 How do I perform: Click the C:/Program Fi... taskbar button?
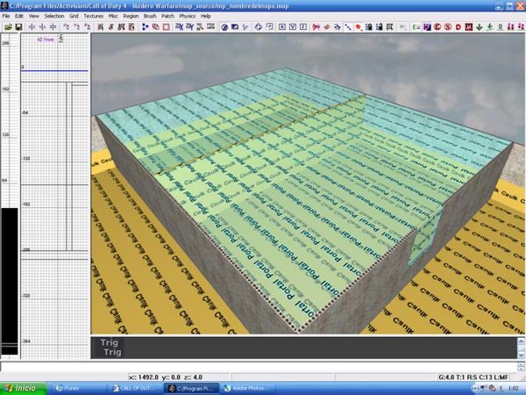(192, 388)
